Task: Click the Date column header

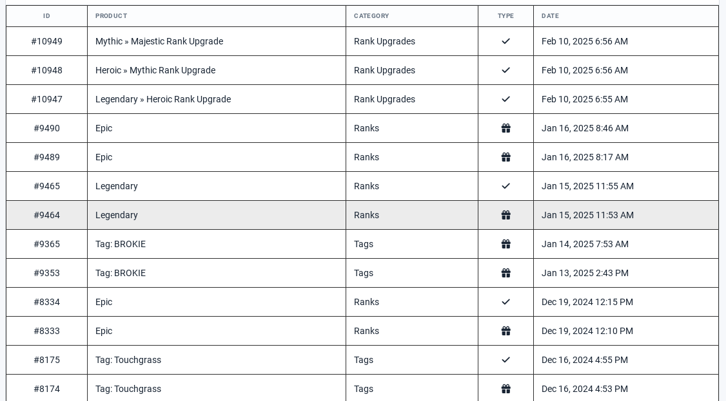Action: pyautogui.click(x=550, y=15)
